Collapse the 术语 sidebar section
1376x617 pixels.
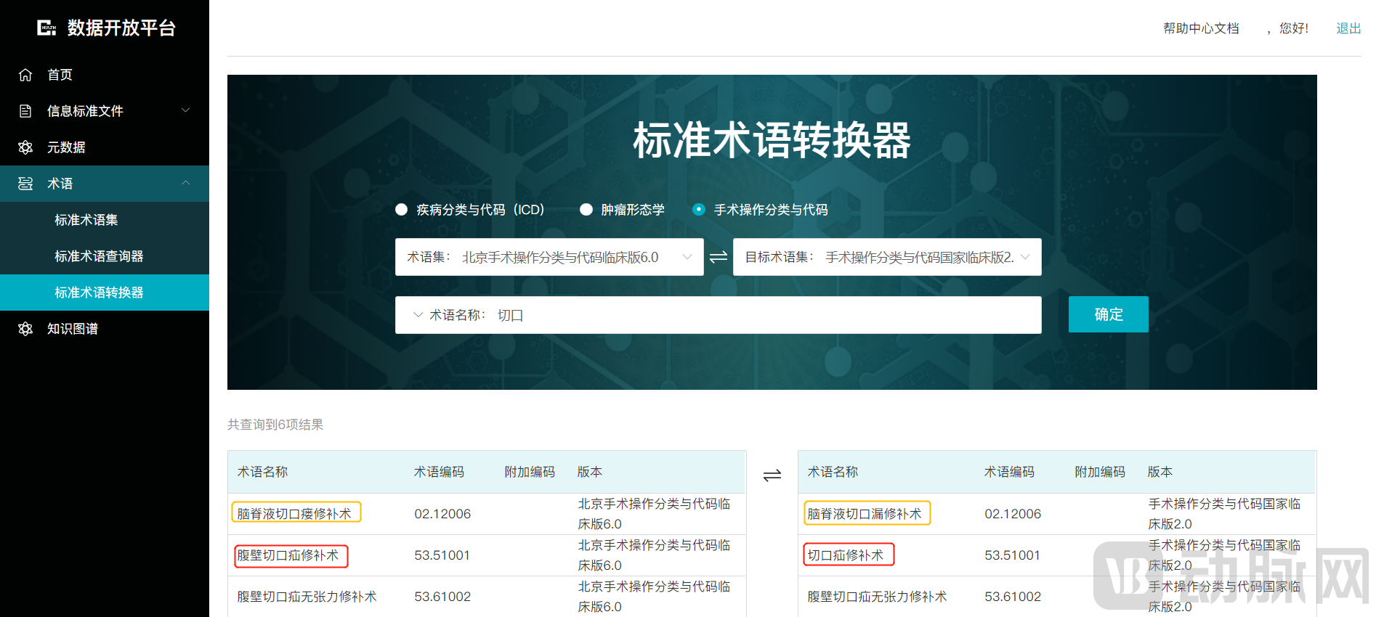[x=185, y=183]
